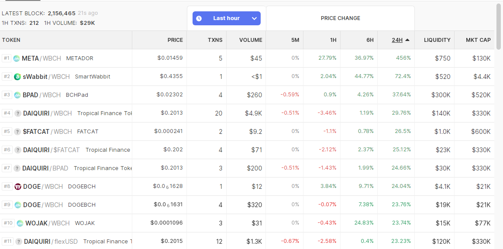Image resolution: width=503 pixels, height=249 pixels.
Task: Select the PRICE CHANGE tab
Action: click(x=341, y=18)
